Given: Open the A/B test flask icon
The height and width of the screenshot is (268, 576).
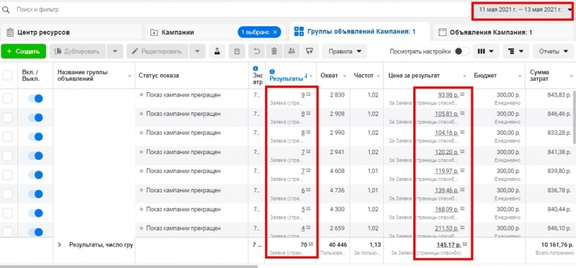Looking at the screenshot, I should tap(217, 51).
